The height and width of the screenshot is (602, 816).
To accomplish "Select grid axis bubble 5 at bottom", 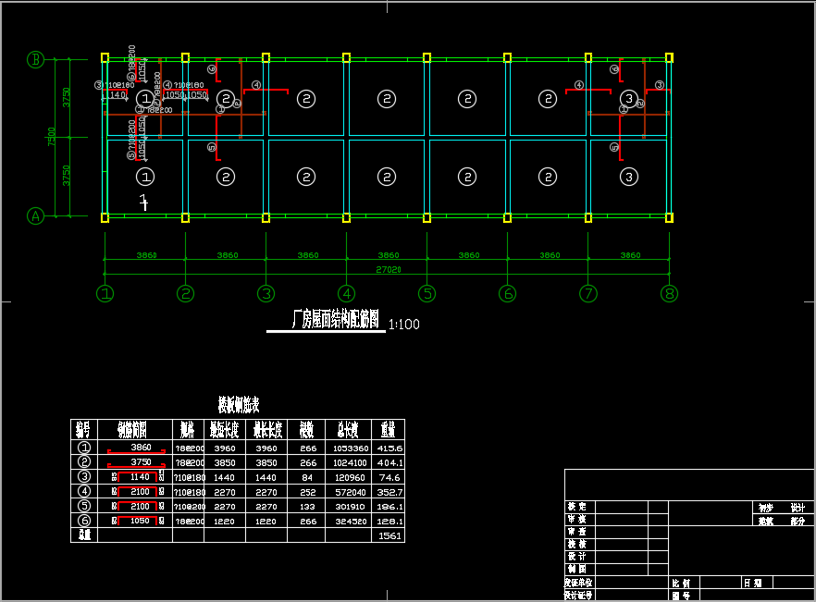I will pos(427,293).
